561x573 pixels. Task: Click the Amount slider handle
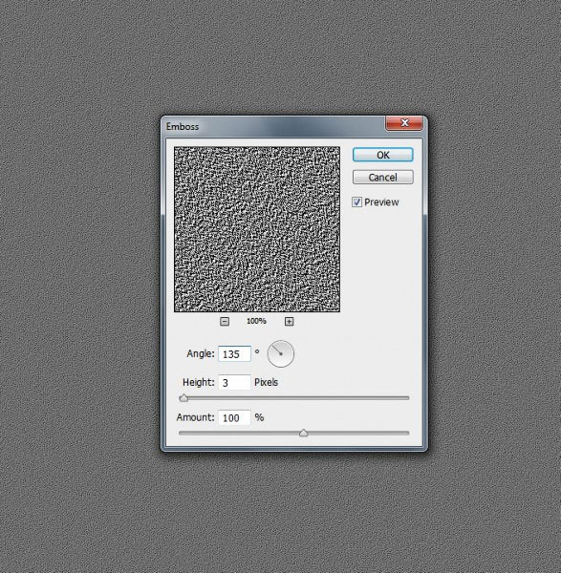(303, 433)
